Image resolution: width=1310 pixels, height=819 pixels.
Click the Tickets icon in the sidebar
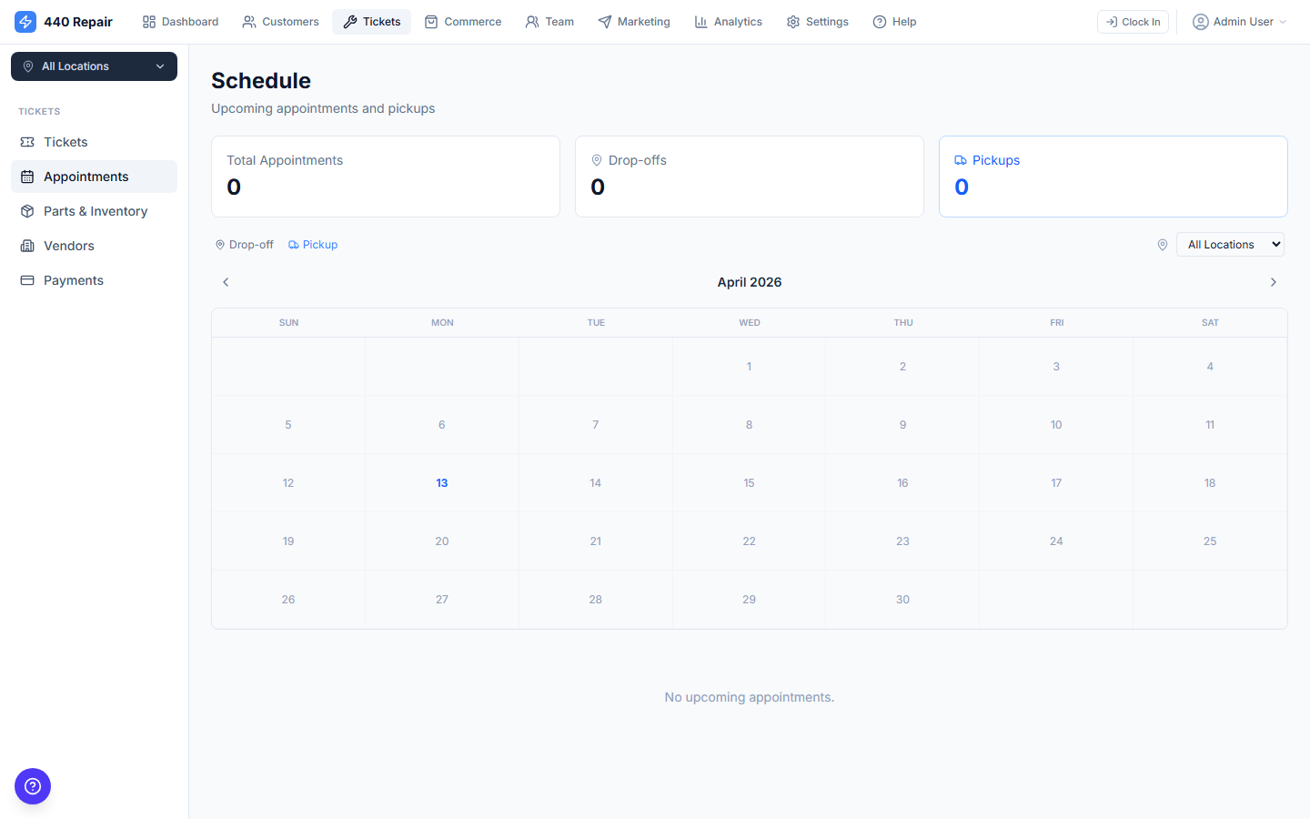[x=28, y=142]
